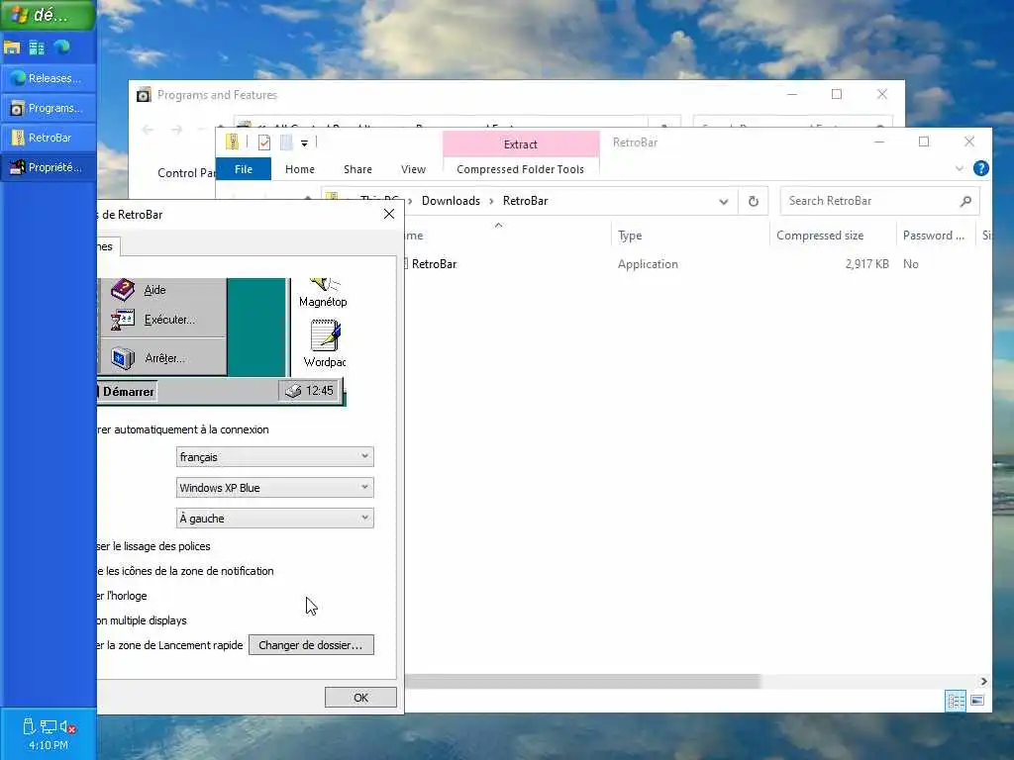Open the Windows XP Blue theme dropdown
Viewport: 1014px width, 760px height.
[x=275, y=487]
